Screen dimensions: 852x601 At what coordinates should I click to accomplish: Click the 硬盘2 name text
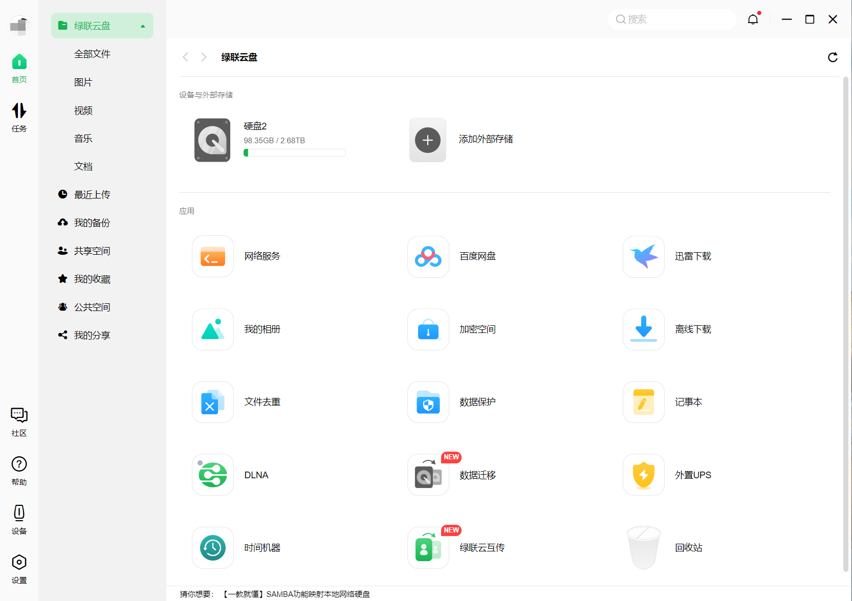(x=255, y=126)
